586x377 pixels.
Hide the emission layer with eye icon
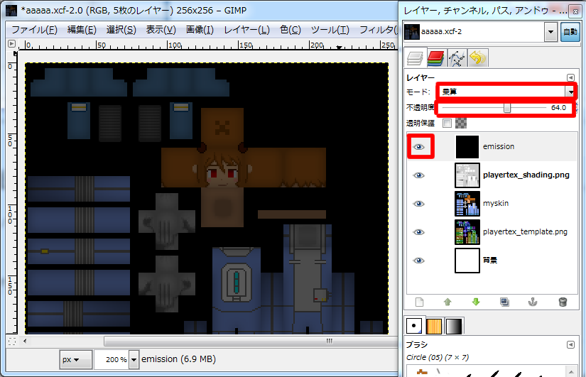(x=419, y=147)
